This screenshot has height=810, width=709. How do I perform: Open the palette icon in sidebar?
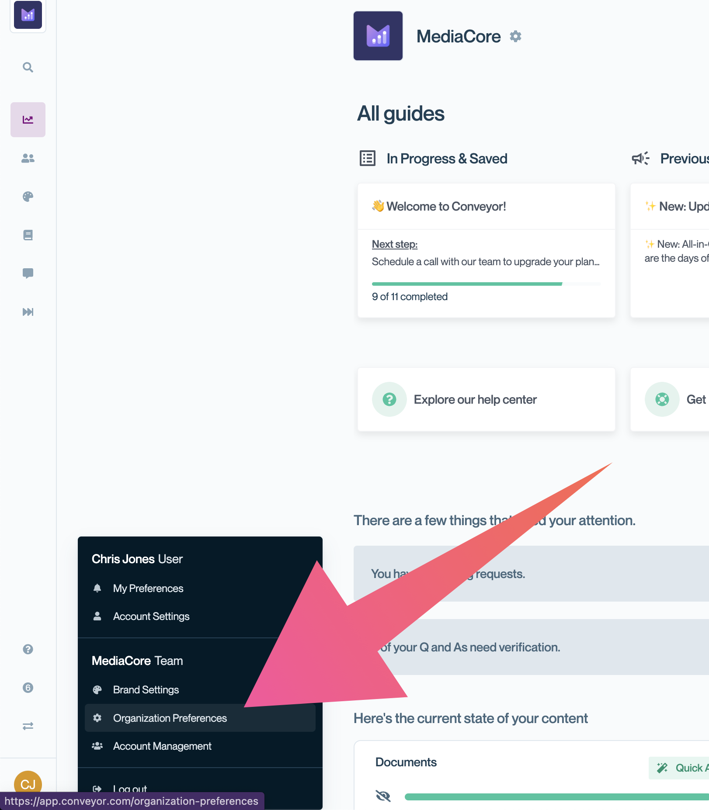28,197
